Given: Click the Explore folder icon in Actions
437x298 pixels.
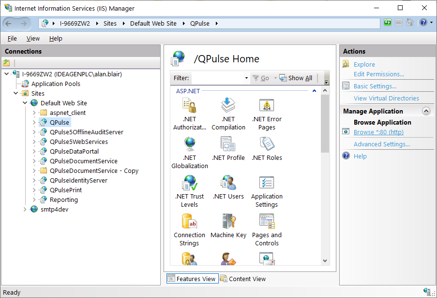Looking at the screenshot, I should point(346,64).
